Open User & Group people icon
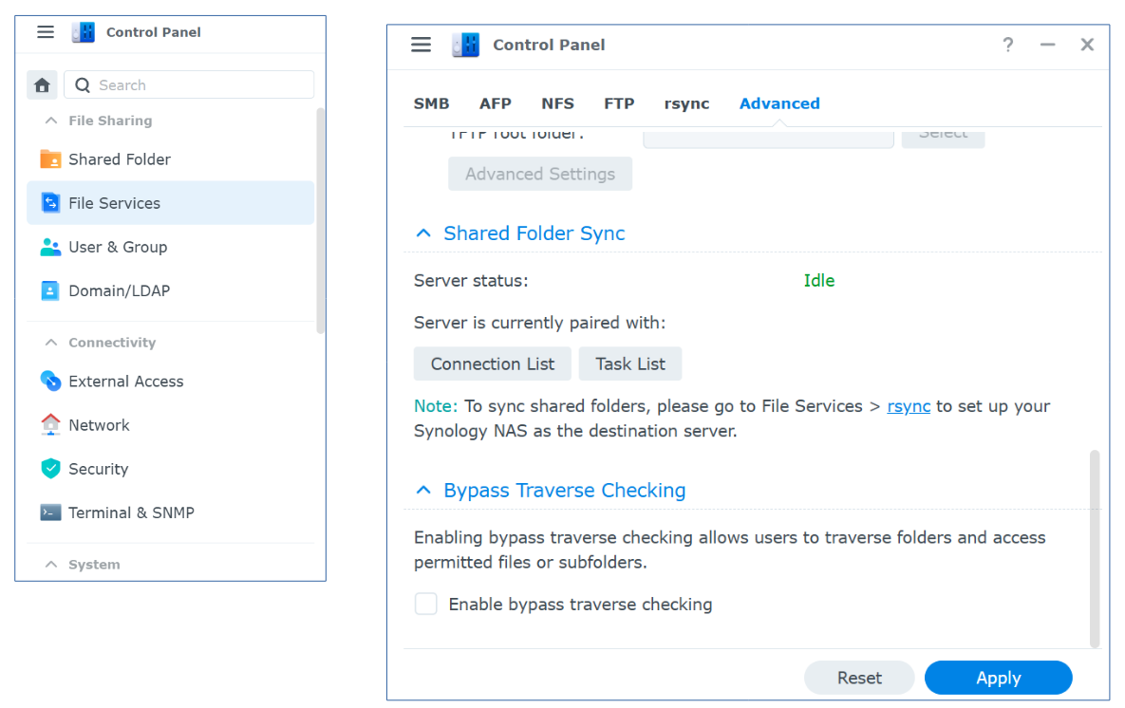 tap(50, 247)
